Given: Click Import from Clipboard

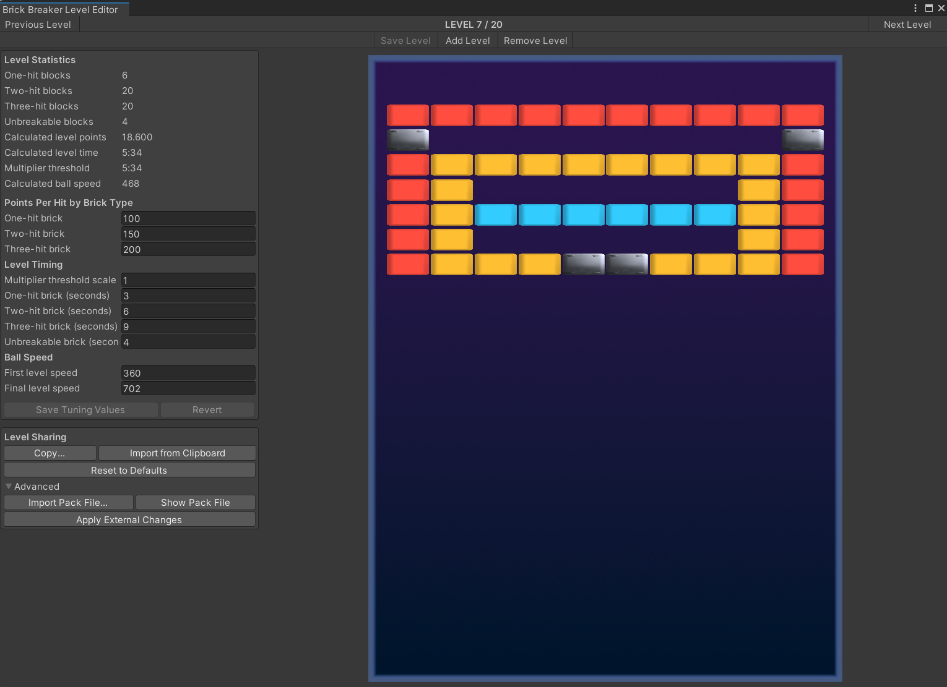Looking at the screenshot, I should pos(178,453).
